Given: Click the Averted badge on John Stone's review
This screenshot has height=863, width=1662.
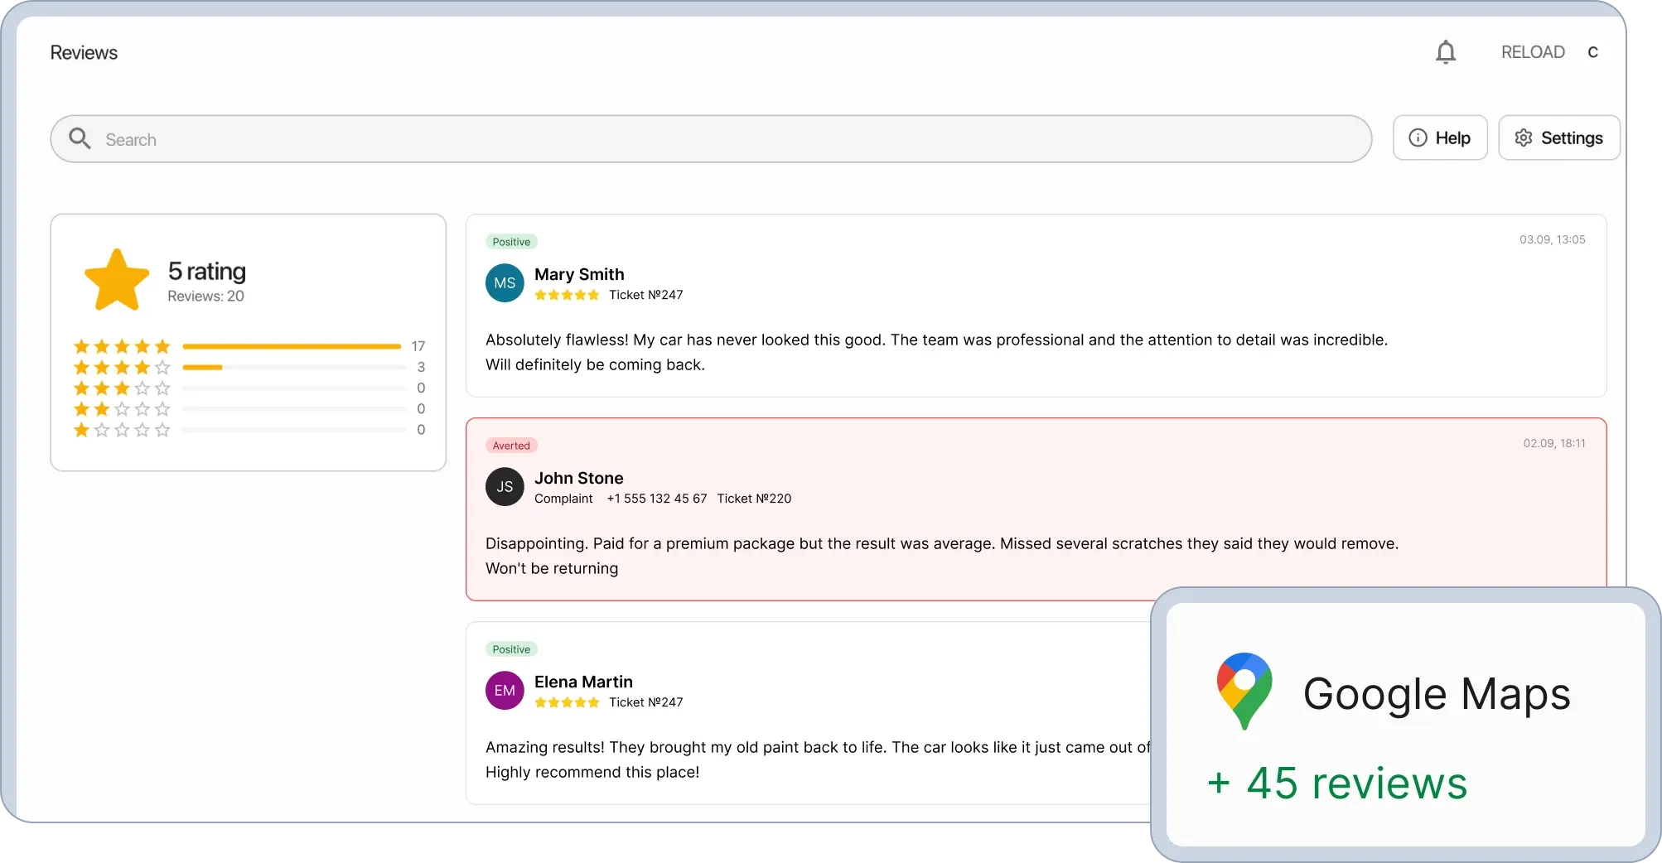Looking at the screenshot, I should tap(511, 445).
